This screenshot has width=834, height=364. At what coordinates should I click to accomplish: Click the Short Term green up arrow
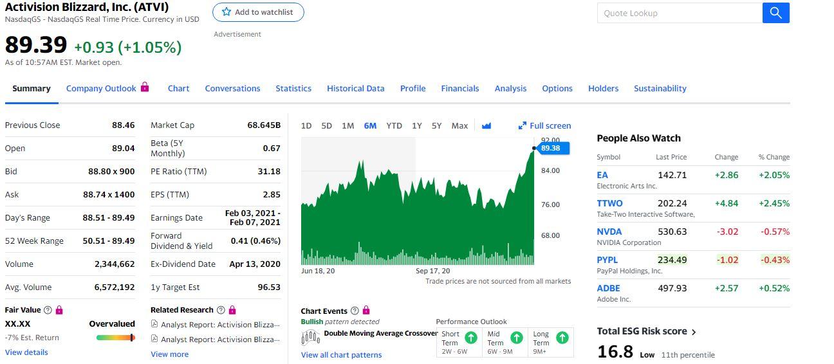tap(471, 338)
